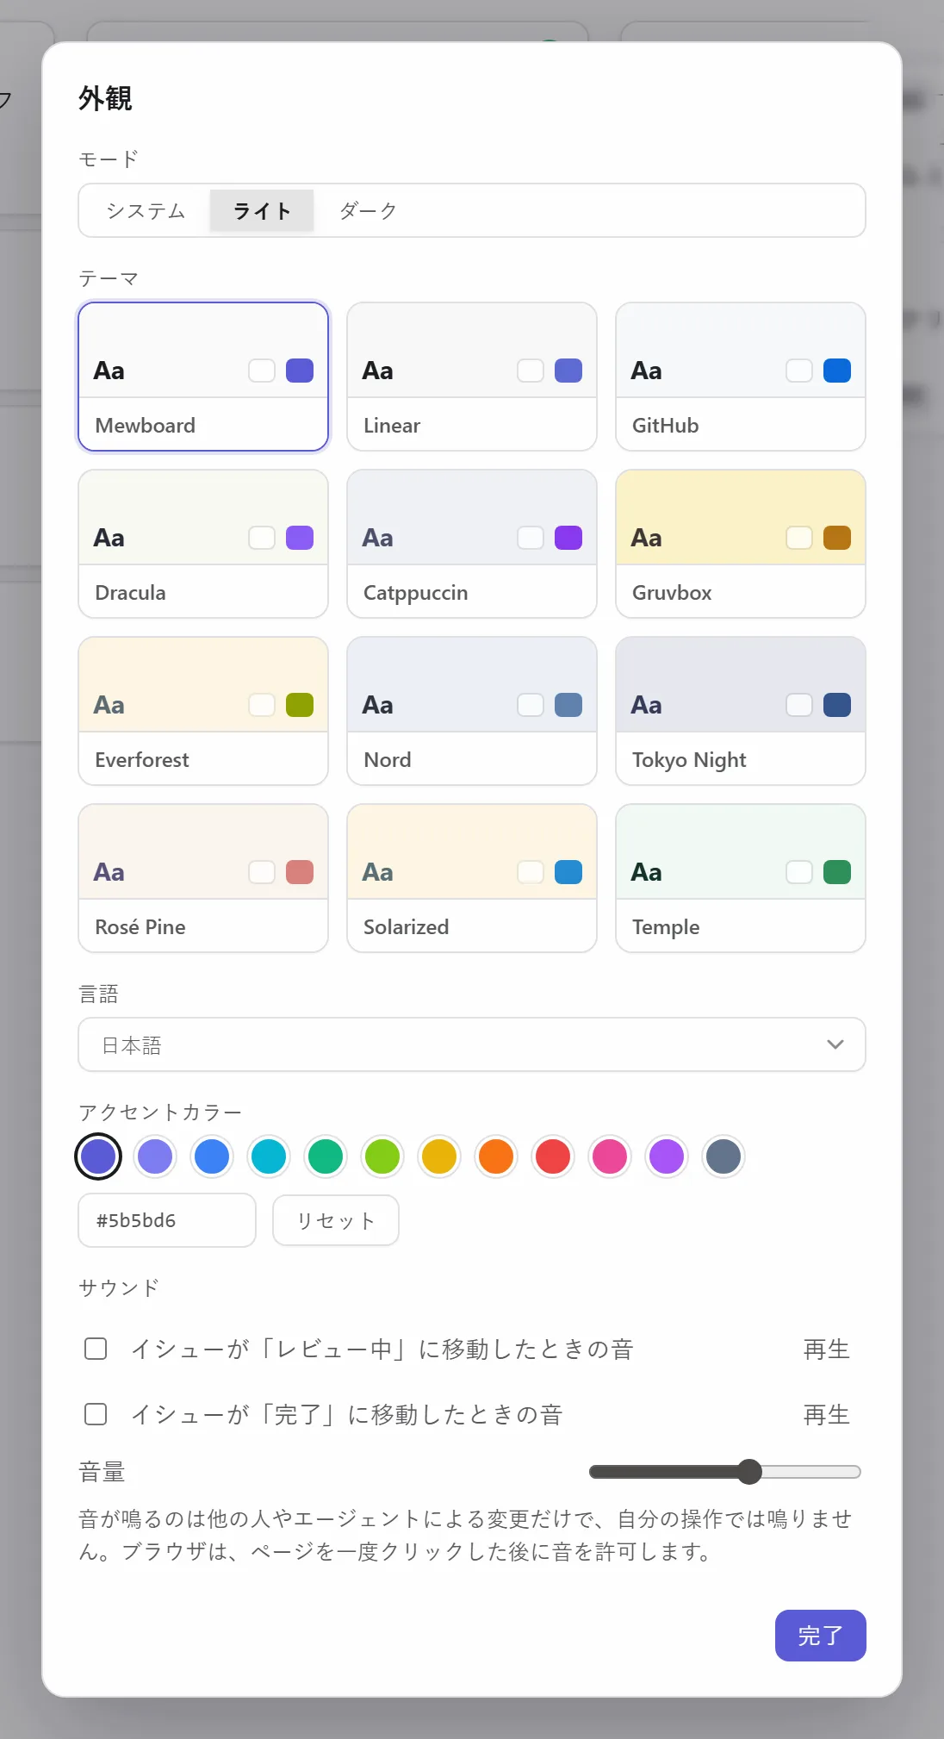Apply the Rosé Pine theme
Image resolution: width=944 pixels, height=1739 pixels.
203,878
